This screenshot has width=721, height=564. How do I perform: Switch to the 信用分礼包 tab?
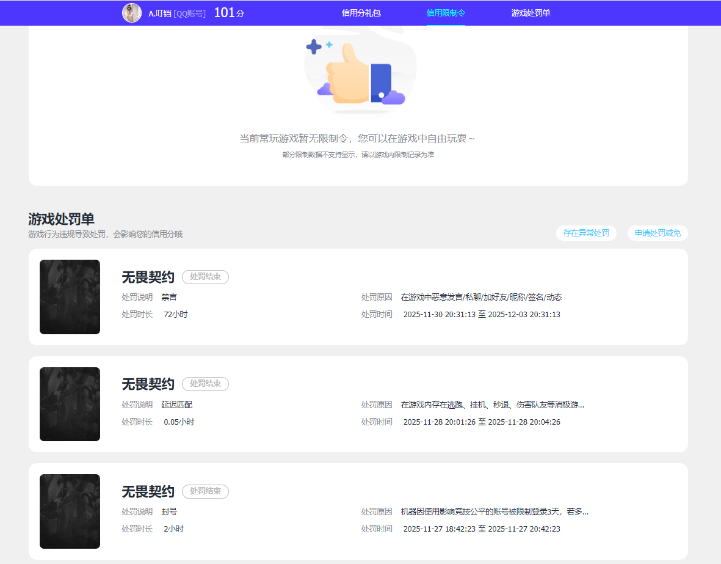361,12
